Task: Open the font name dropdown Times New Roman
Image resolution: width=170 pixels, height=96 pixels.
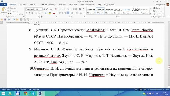Action: click(x=35, y=9)
